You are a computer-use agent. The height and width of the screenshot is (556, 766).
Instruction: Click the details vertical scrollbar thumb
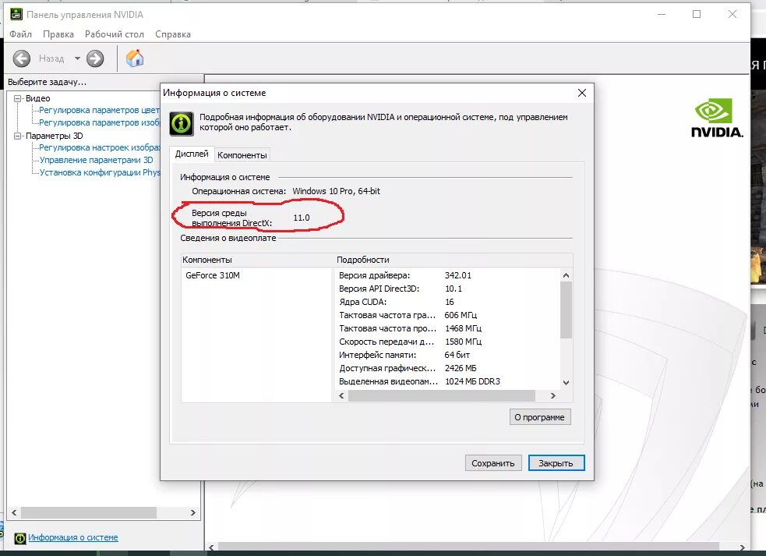[x=566, y=310]
